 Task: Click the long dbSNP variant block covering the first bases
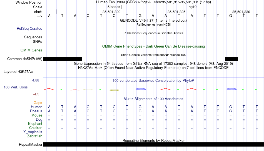63,59
